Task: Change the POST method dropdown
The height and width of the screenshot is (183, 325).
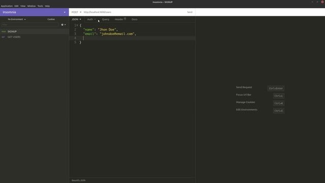Action: click(76, 12)
